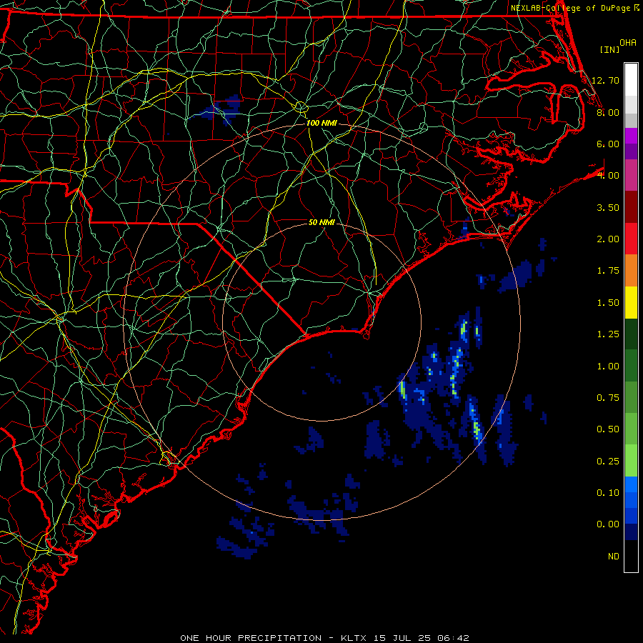Click the "8.00" scale label
Viewport: 643px width, 643px height.
608,112
